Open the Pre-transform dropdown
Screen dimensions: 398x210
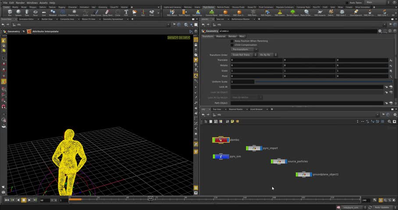pyautogui.click(x=244, y=49)
